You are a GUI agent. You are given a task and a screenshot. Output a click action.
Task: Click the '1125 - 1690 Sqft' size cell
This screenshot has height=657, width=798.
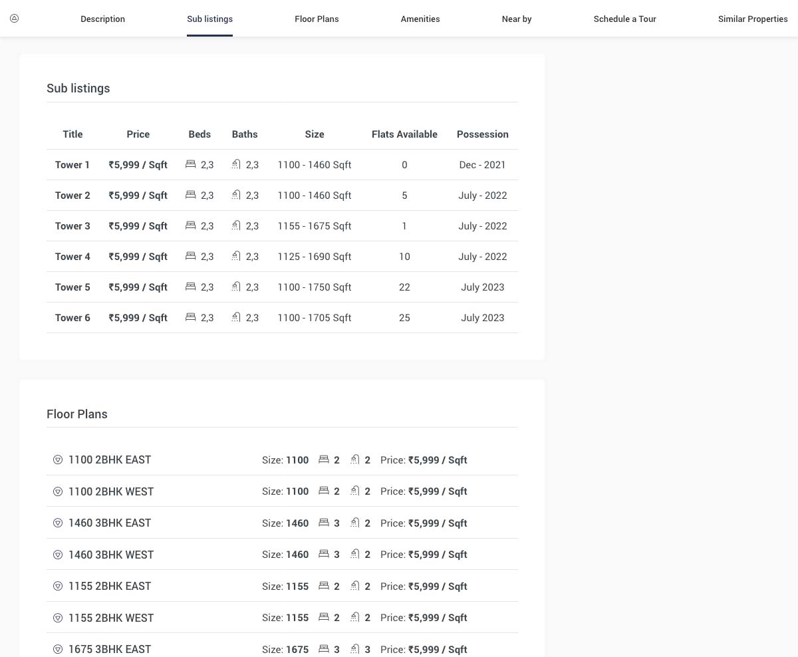click(x=315, y=257)
